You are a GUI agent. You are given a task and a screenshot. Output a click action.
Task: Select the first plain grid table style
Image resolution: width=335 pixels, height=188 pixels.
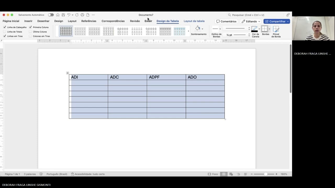(66, 31)
